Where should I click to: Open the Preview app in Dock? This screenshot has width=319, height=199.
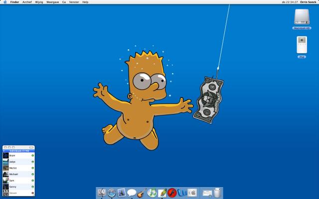[122, 193]
